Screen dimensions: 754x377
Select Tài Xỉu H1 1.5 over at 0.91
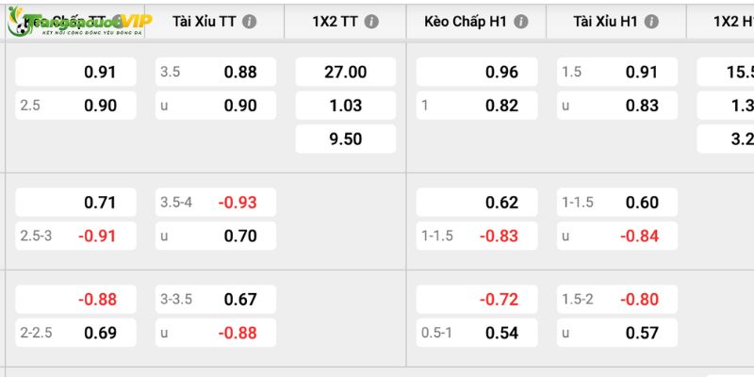point(617,73)
